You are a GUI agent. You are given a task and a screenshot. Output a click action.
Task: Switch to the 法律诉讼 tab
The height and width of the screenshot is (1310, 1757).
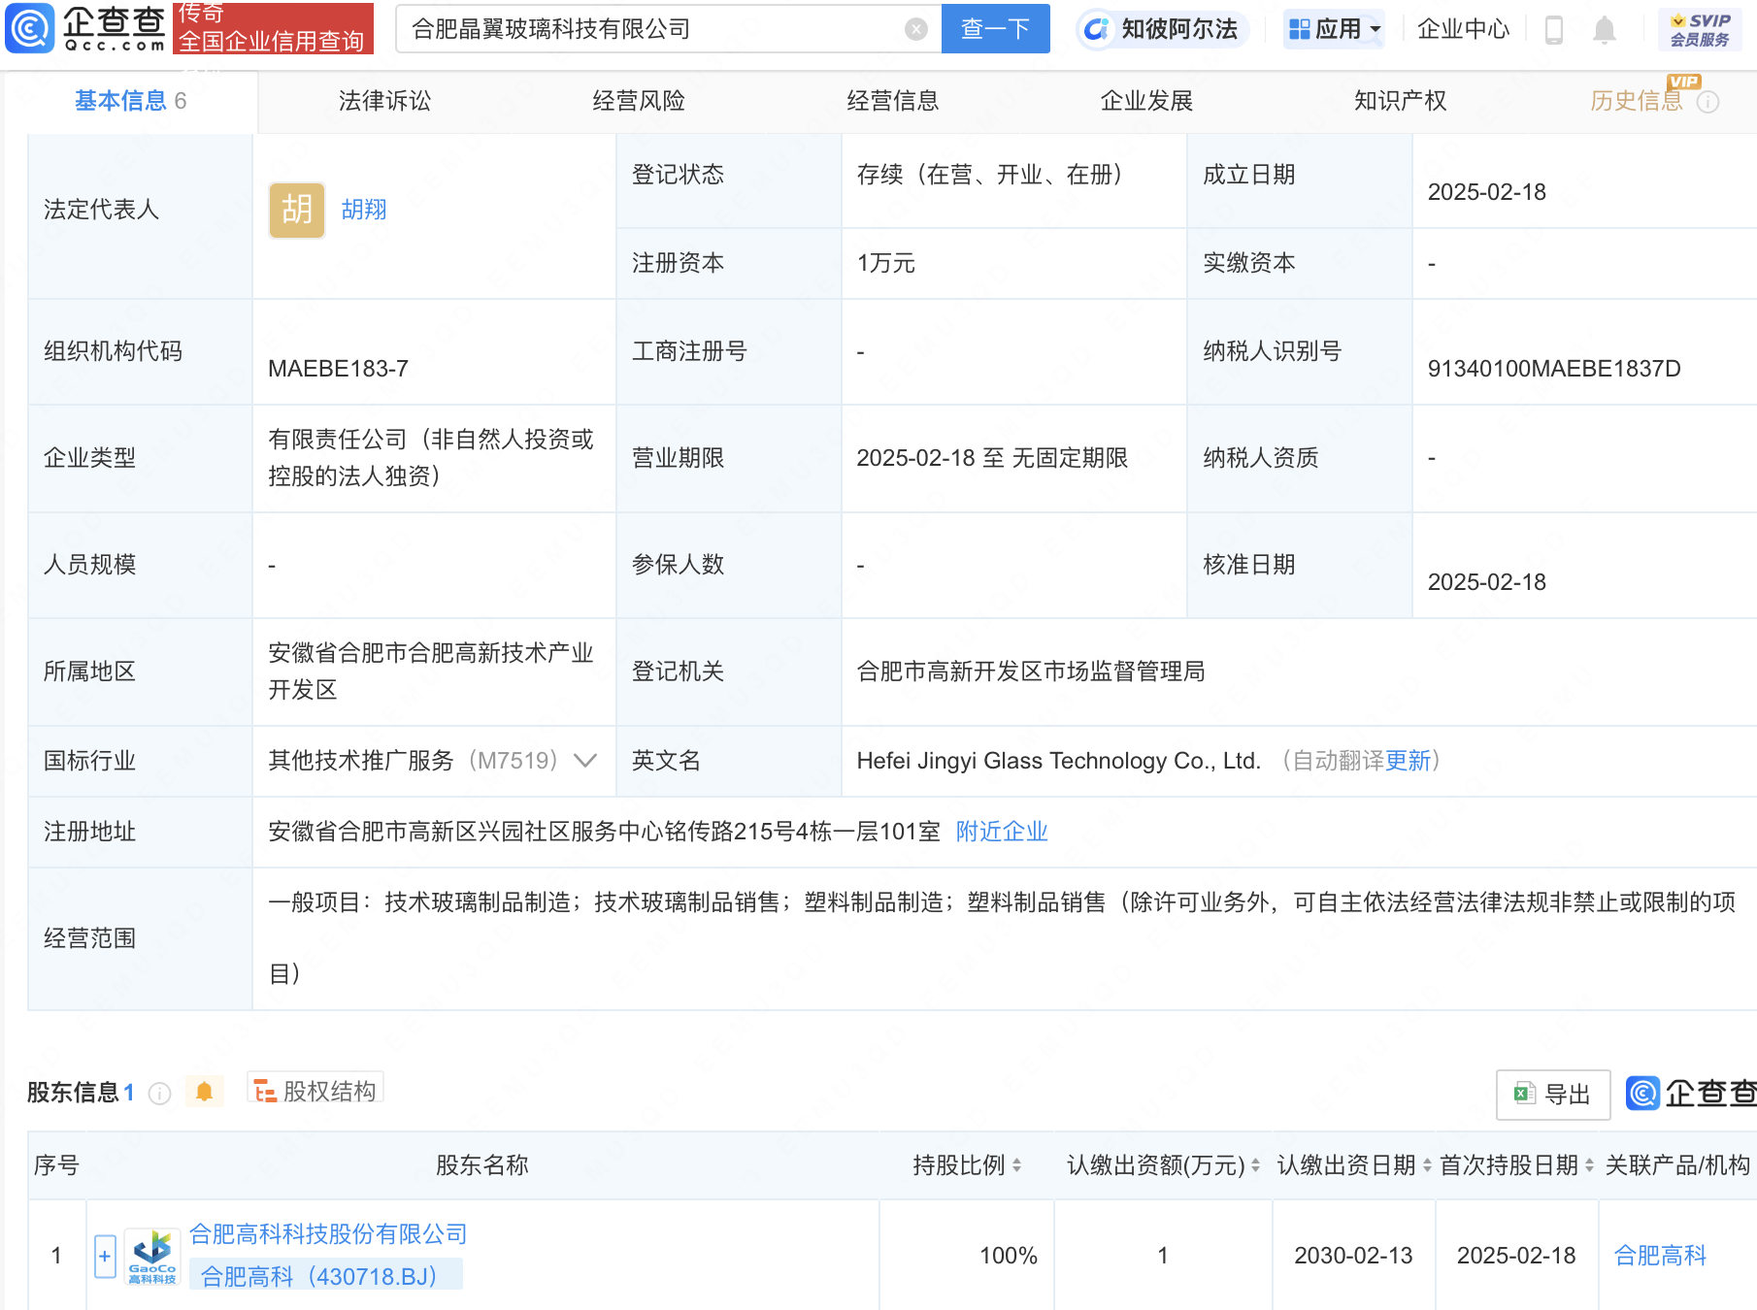(x=383, y=100)
